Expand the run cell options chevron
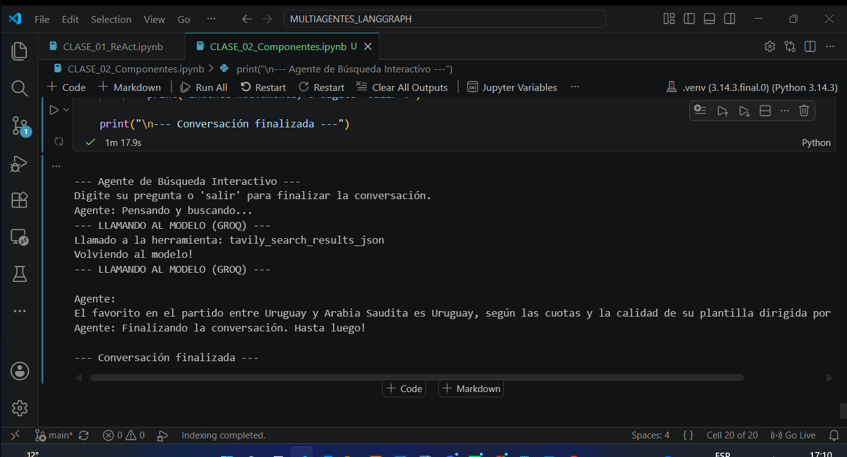This screenshot has height=457, width=847. [66, 109]
